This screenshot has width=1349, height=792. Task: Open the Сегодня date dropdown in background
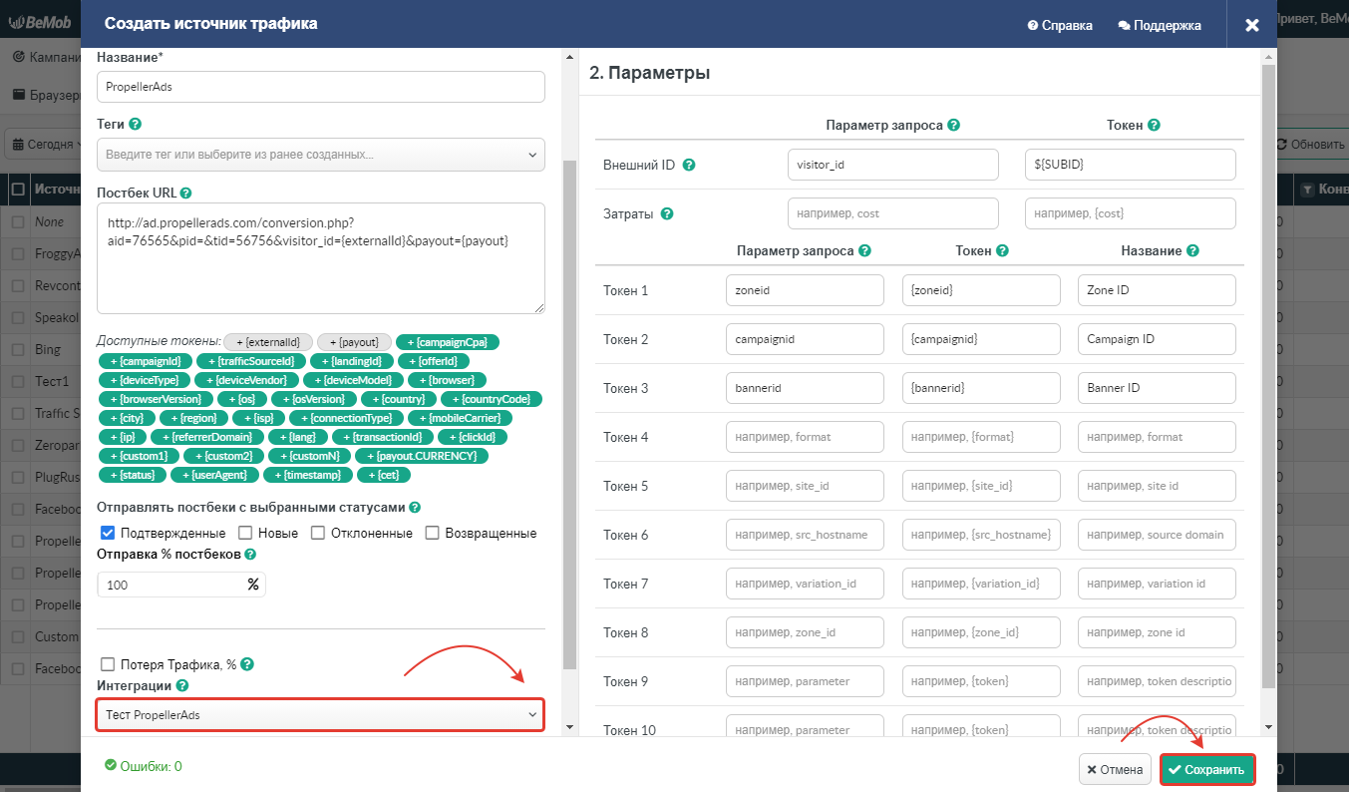[x=45, y=144]
